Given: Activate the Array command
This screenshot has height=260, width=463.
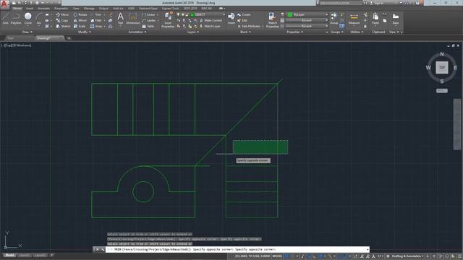Looking at the screenshot, I should [x=96, y=26].
